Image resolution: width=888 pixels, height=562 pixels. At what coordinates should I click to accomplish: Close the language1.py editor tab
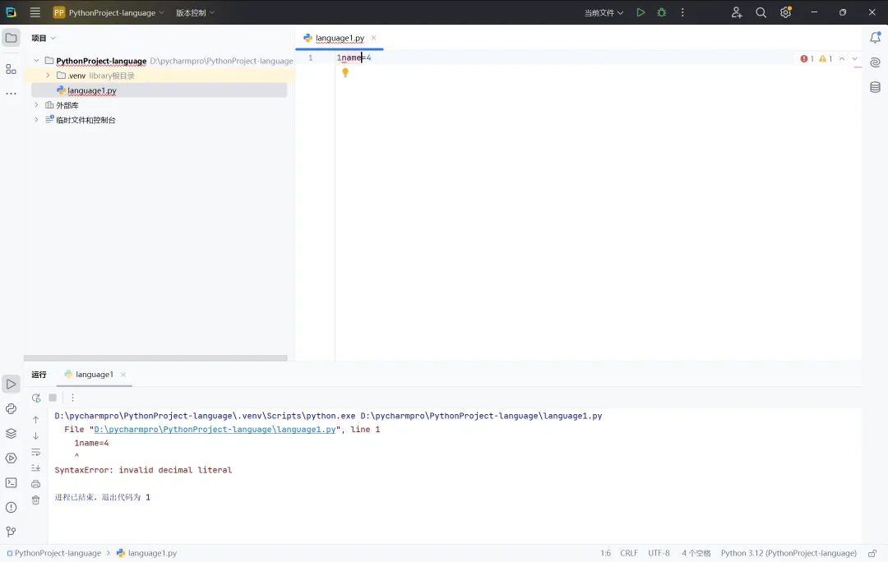[374, 38]
